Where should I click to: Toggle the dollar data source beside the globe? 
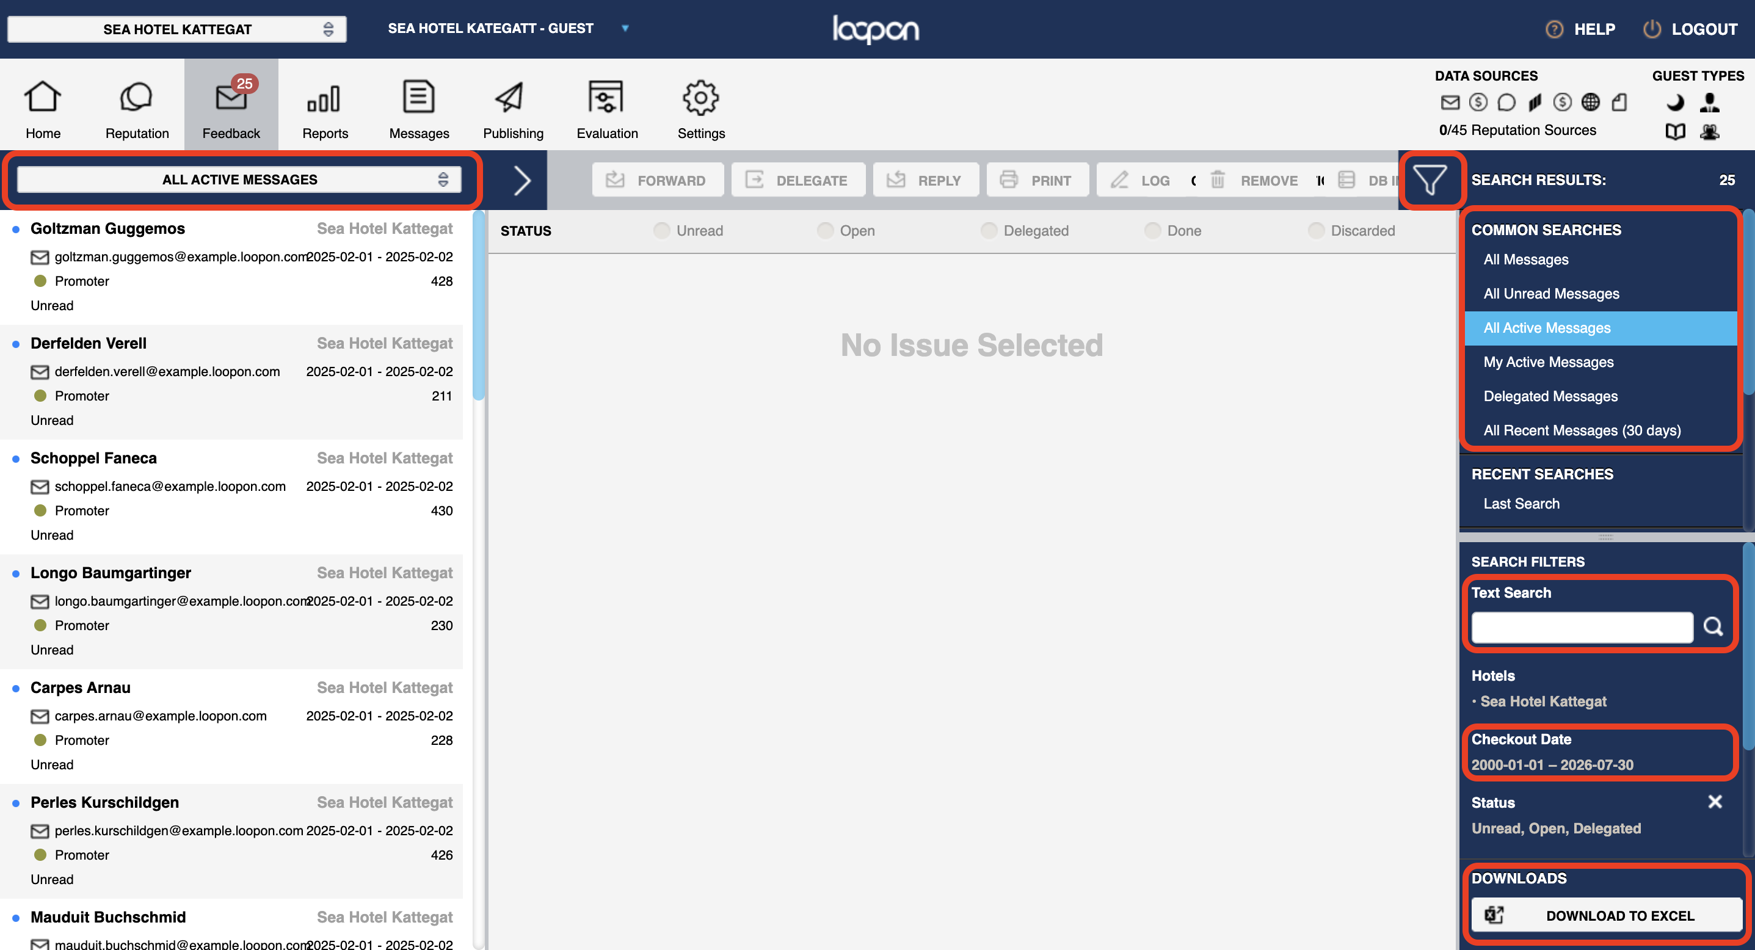click(1562, 102)
